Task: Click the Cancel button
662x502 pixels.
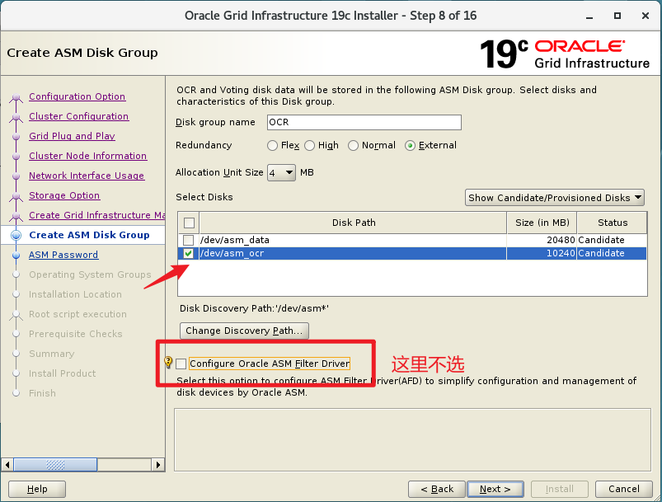Action: tap(623, 489)
